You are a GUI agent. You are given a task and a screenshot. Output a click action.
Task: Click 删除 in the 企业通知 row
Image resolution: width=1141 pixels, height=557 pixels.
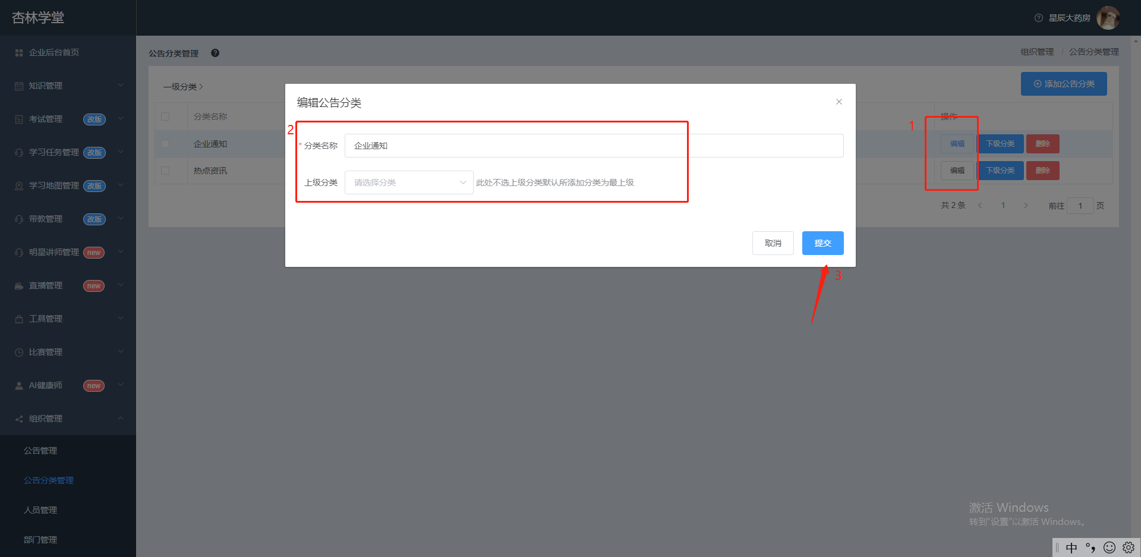click(x=1042, y=144)
